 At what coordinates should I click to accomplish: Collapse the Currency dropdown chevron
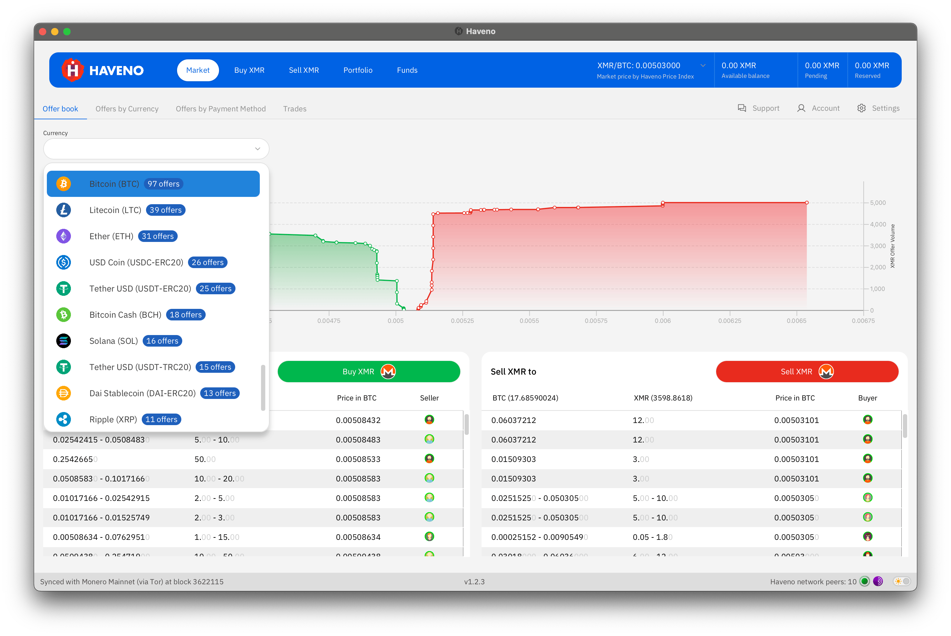257,149
